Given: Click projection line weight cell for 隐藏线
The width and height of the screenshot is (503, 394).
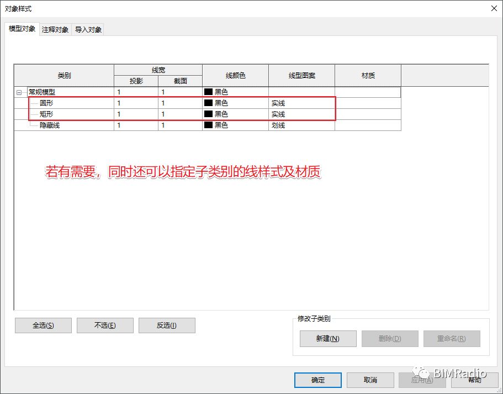Looking at the screenshot, I should [x=136, y=125].
